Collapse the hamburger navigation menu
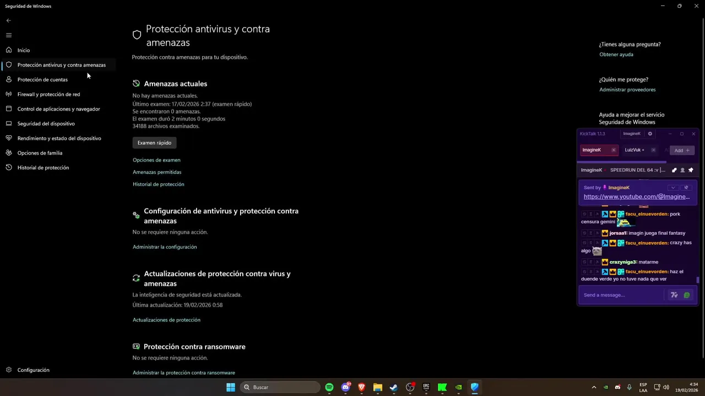 (x=8, y=35)
